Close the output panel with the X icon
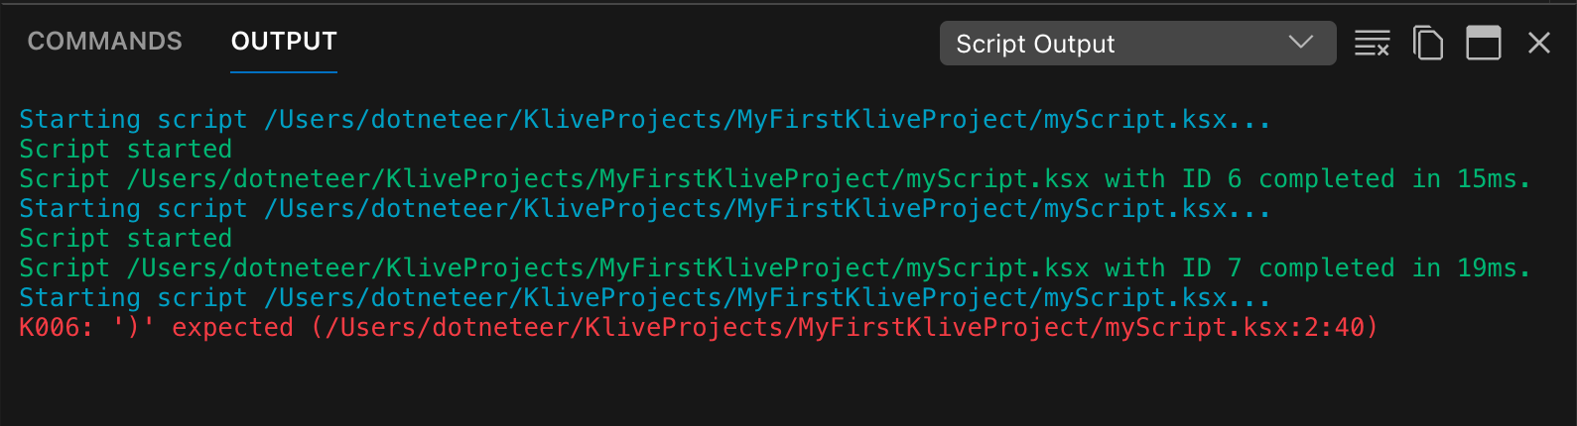Image resolution: width=1577 pixels, height=426 pixels. pyautogui.click(x=1539, y=43)
